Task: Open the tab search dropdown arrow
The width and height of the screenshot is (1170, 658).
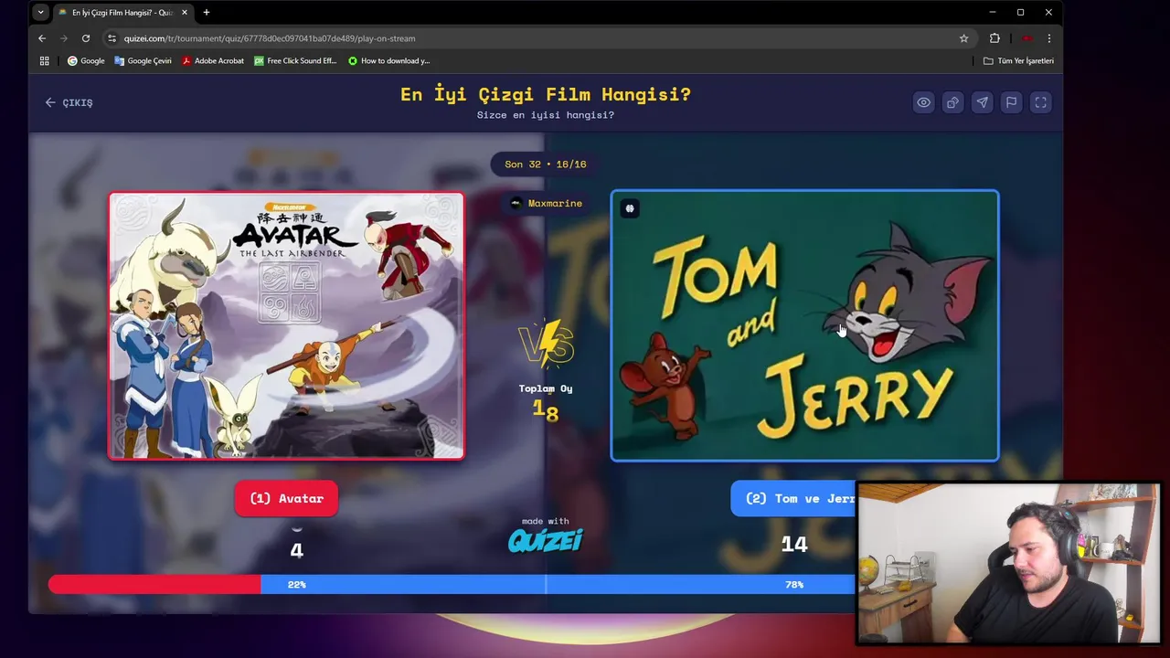Action: 40,13
